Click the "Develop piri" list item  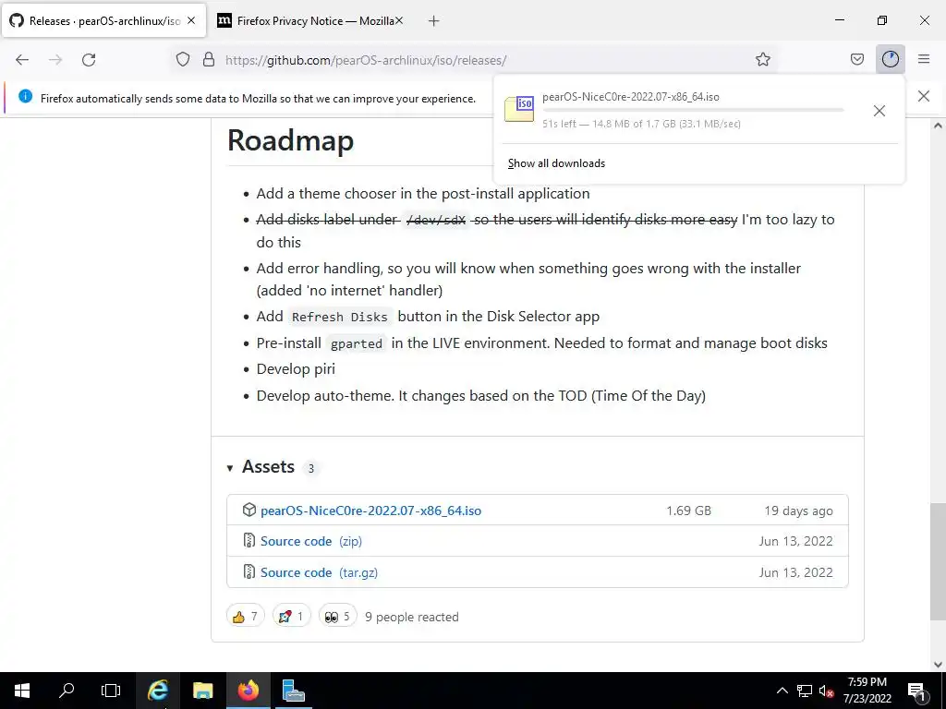[x=296, y=369]
